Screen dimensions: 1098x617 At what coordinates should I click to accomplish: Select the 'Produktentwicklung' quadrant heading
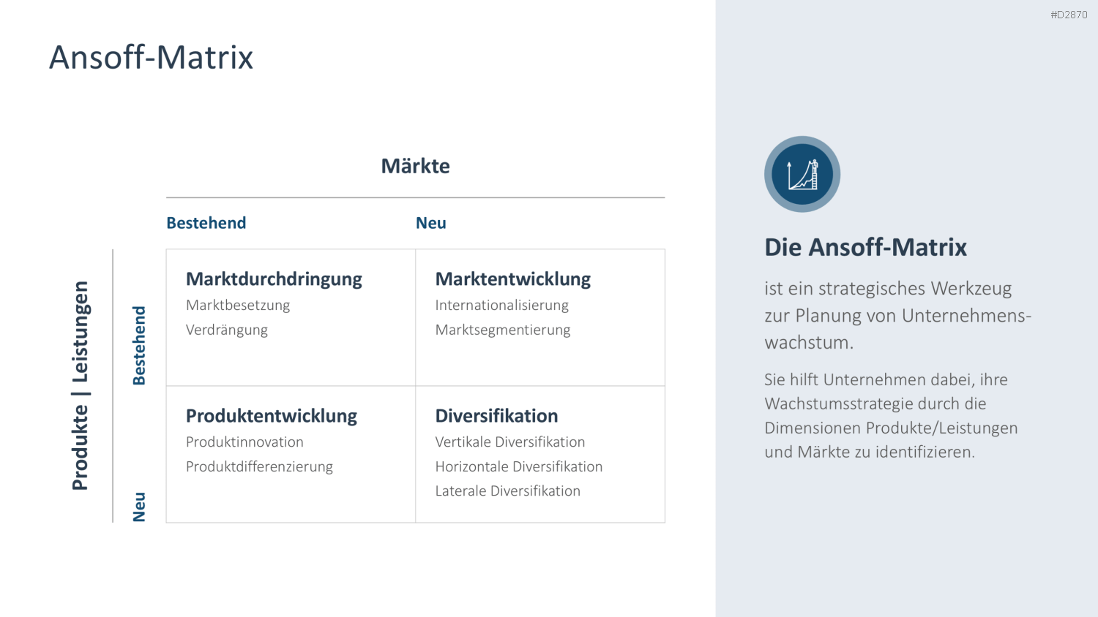click(272, 416)
